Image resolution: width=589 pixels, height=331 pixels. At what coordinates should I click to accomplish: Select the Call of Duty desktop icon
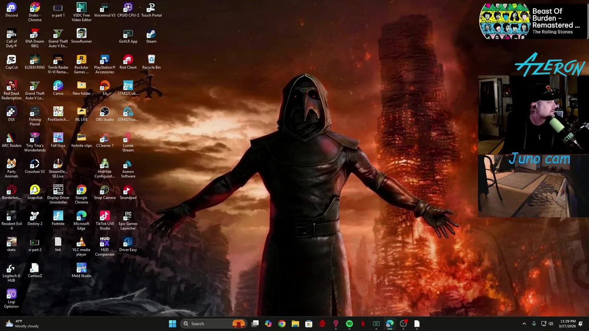[12, 39]
